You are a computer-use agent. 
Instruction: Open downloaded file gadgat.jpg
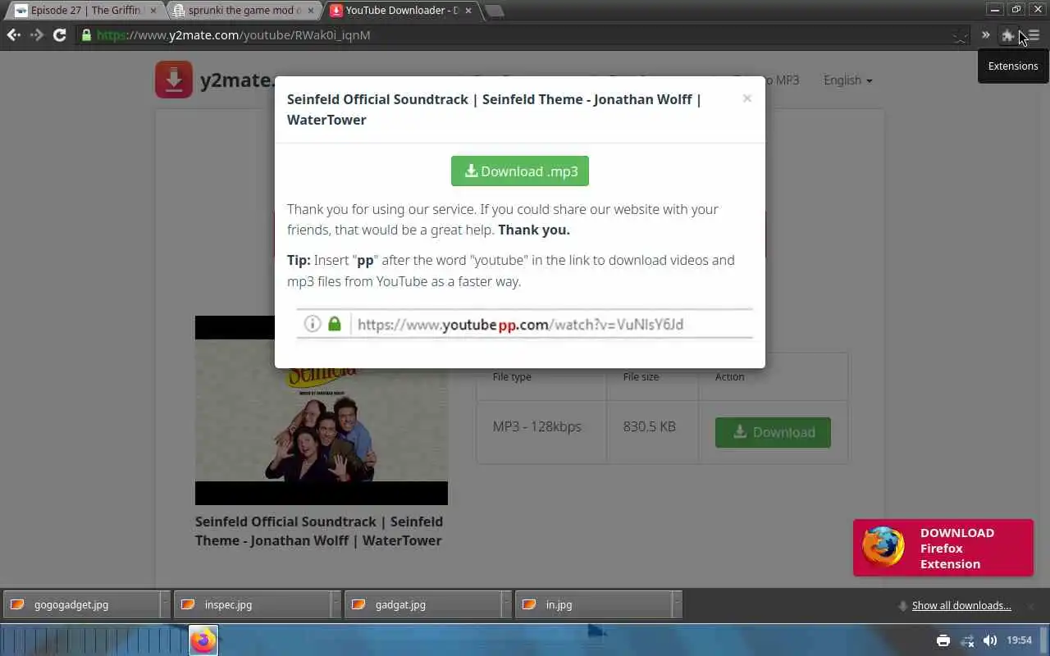pyautogui.click(x=422, y=604)
